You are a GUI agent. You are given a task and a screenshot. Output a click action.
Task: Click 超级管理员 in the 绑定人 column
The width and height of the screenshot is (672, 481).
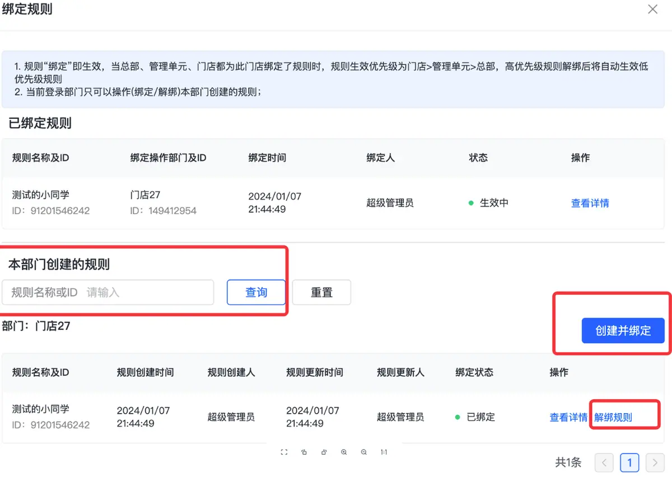(x=390, y=203)
